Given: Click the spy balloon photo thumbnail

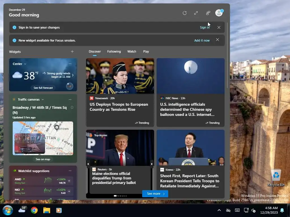Looking at the screenshot, I should tap(191, 76).
